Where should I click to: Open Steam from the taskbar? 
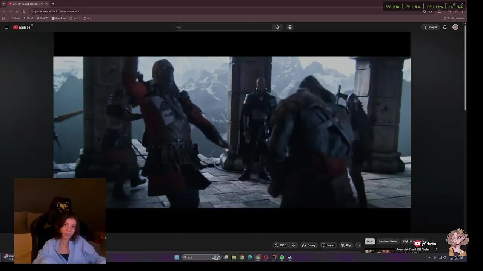(290, 257)
